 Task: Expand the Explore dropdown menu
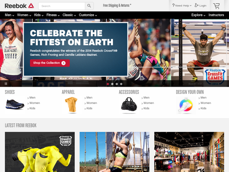pyautogui.click(x=198, y=15)
